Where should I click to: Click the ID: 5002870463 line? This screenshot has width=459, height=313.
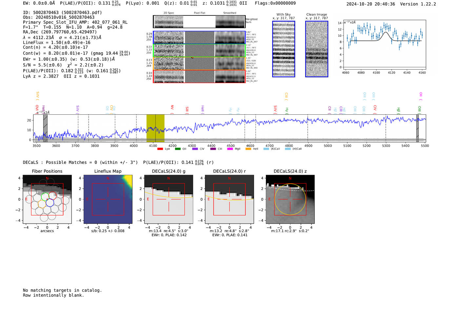[62, 12]
